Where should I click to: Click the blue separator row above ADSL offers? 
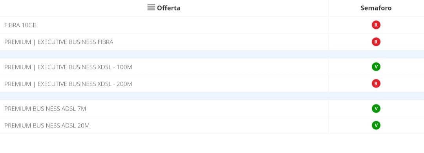(212, 96)
